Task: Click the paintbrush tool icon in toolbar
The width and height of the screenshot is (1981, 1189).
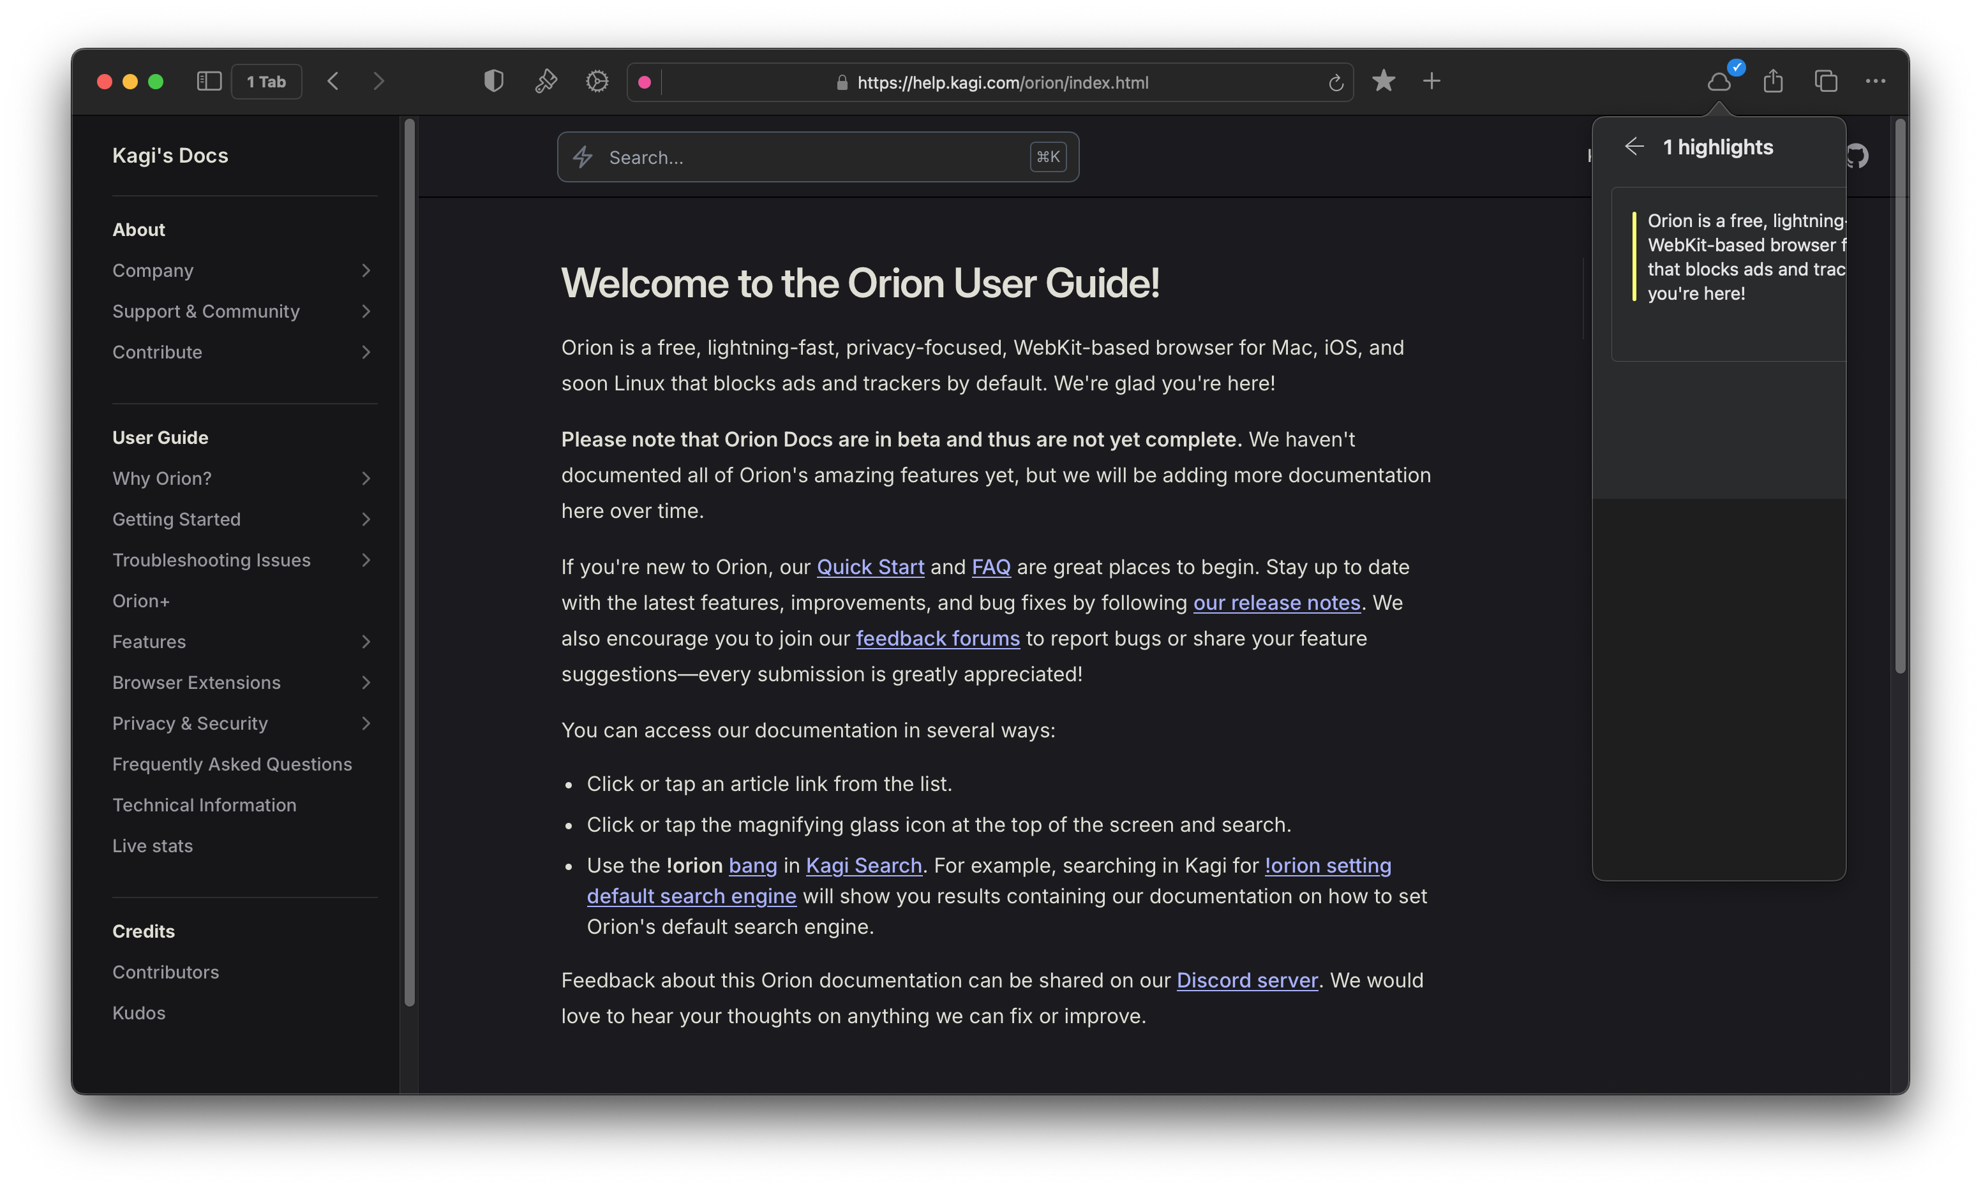Action: (546, 81)
